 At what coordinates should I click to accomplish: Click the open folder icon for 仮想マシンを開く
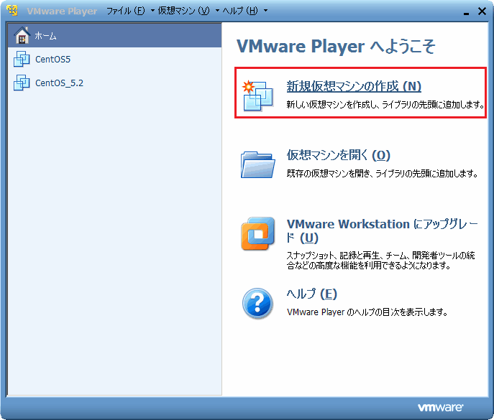coord(257,165)
